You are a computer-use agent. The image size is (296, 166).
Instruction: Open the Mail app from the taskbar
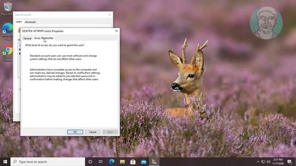(143, 162)
